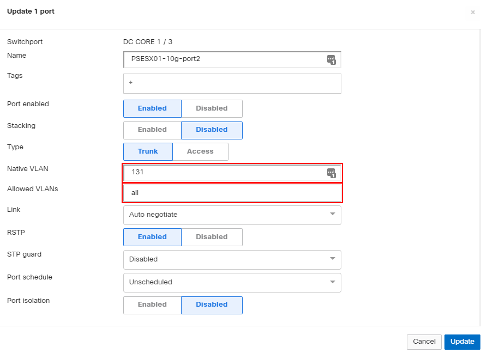Switch port Type to Access
This screenshot has width=481, height=353.
click(200, 151)
